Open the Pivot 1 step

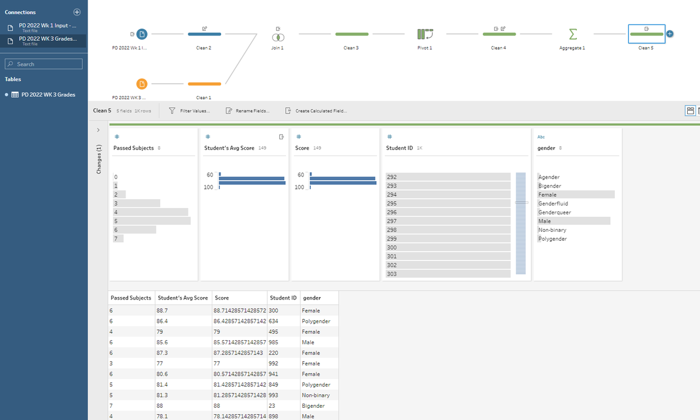(x=425, y=34)
